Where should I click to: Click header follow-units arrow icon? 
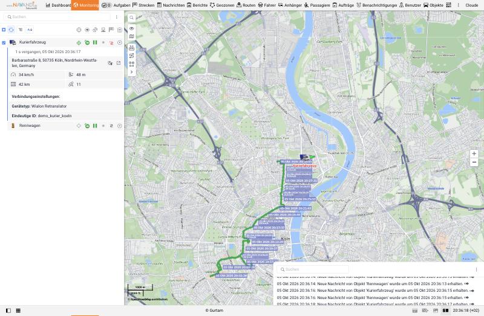[87, 30]
